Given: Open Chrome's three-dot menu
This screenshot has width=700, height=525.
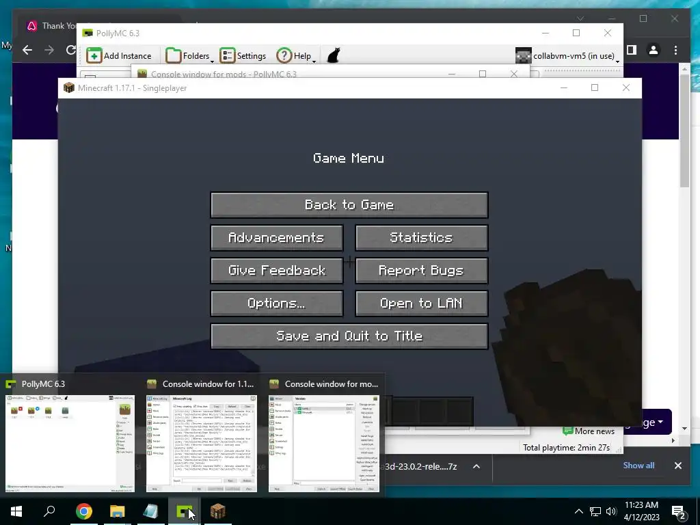Looking at the screenshot, I should coord(675,50).
